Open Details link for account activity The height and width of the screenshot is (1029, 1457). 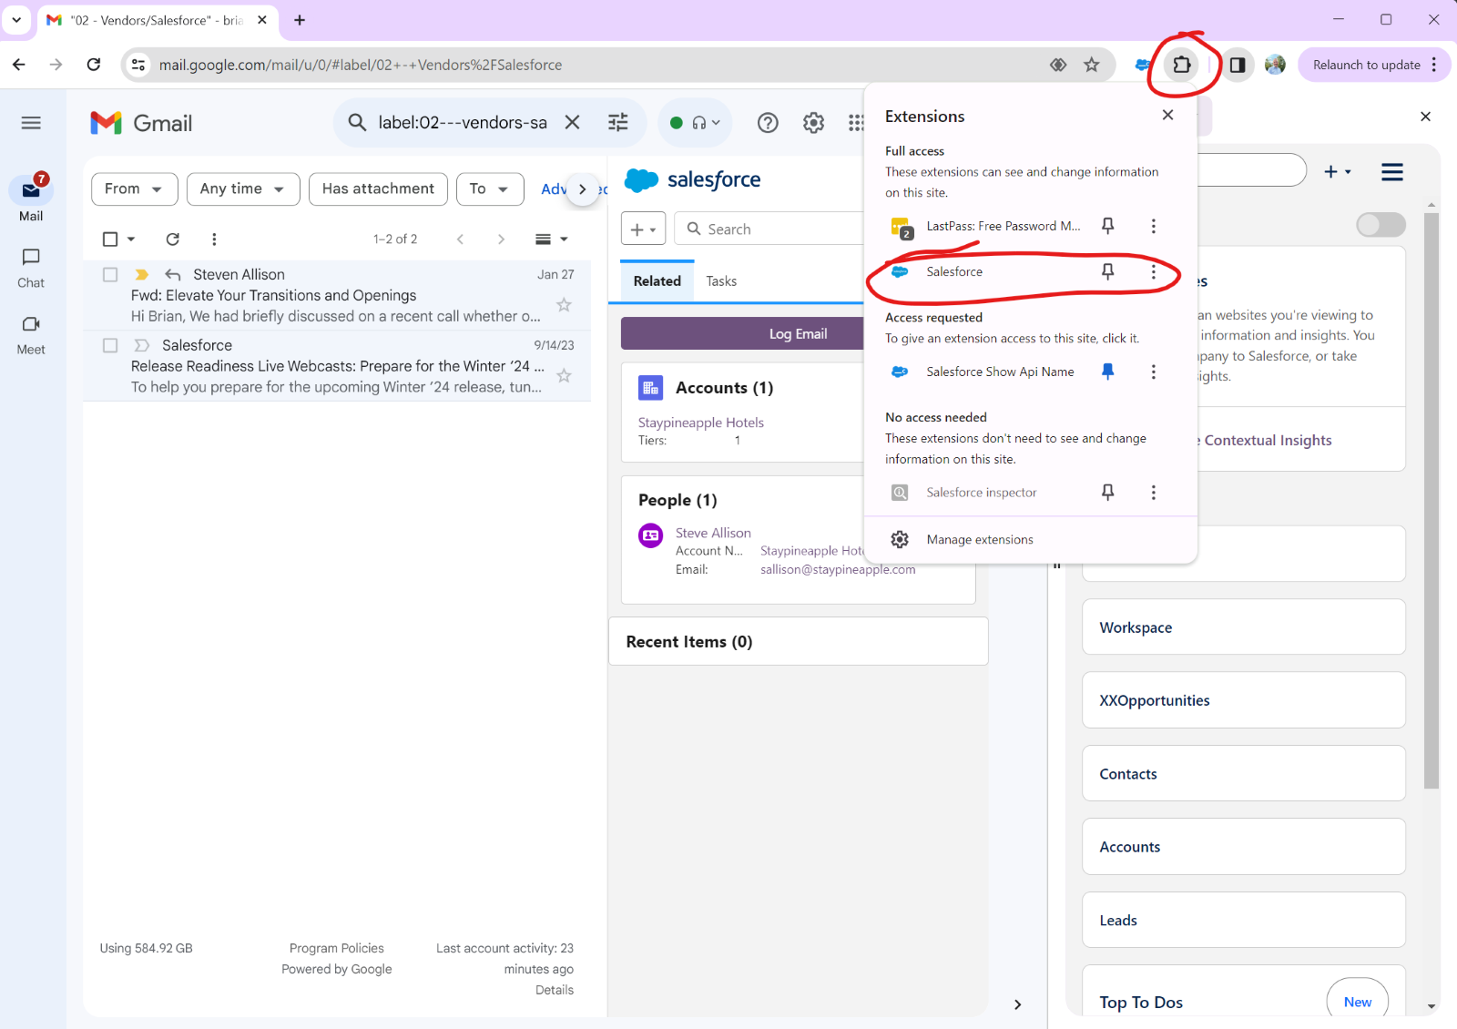click(555, 990)
